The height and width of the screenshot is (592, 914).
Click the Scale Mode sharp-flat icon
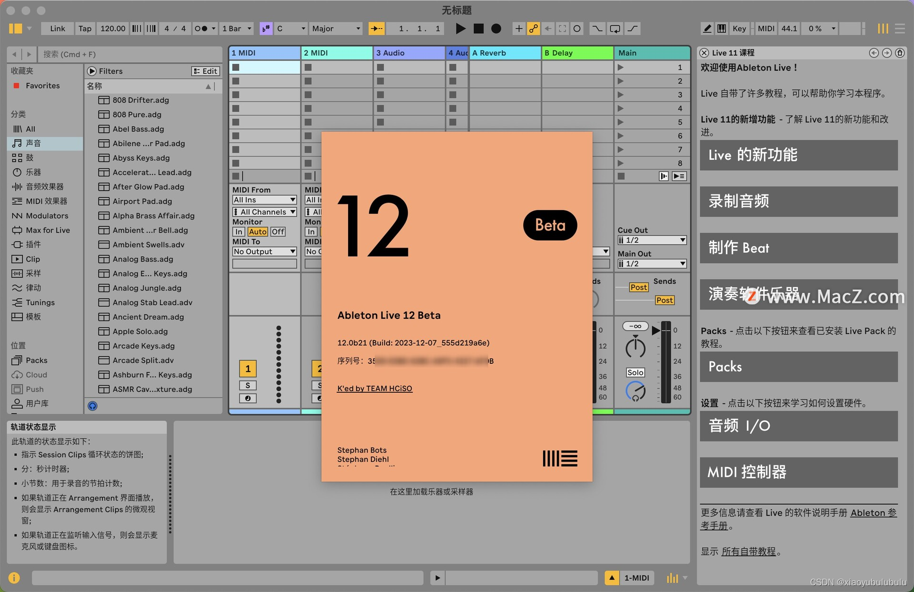(266, 29)
